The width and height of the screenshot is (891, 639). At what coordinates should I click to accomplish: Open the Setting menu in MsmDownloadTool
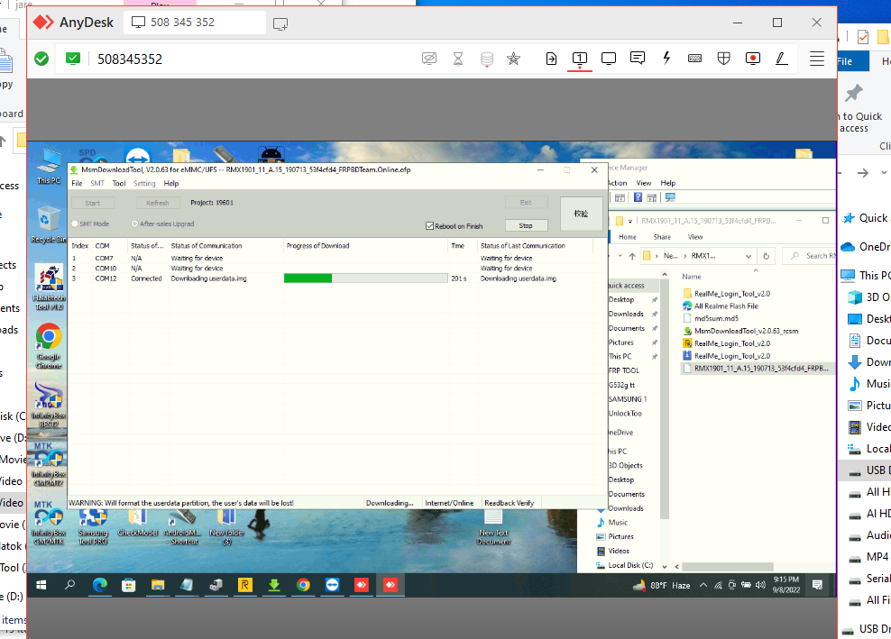coord(144,184)
